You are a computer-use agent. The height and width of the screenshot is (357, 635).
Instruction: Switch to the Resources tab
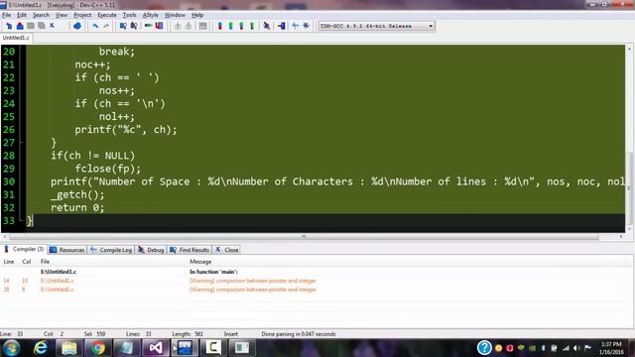[x=67, y=250]
